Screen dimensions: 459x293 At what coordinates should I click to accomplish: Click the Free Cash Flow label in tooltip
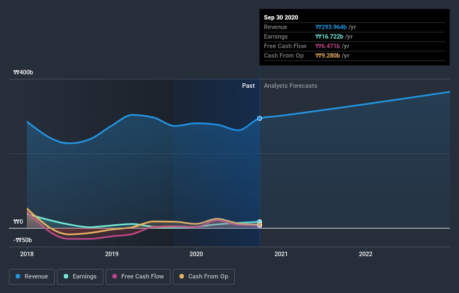click(x=285, y=46)
